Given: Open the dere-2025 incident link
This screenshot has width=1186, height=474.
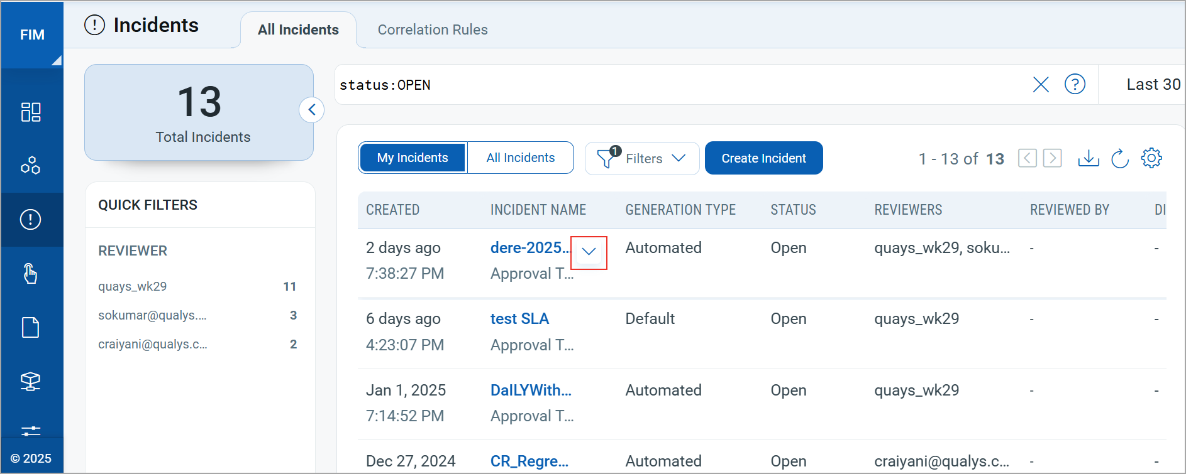Looking at the screenshot, I should pyautogui.click(x=530, y=248).
